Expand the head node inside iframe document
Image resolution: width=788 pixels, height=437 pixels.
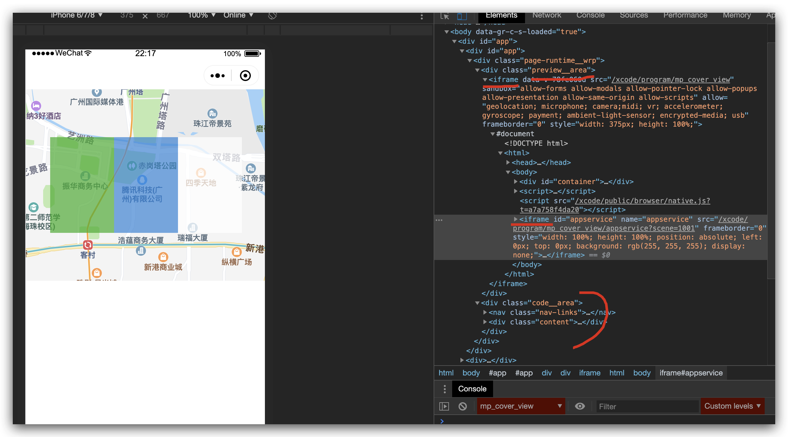[x=508, y=162]
